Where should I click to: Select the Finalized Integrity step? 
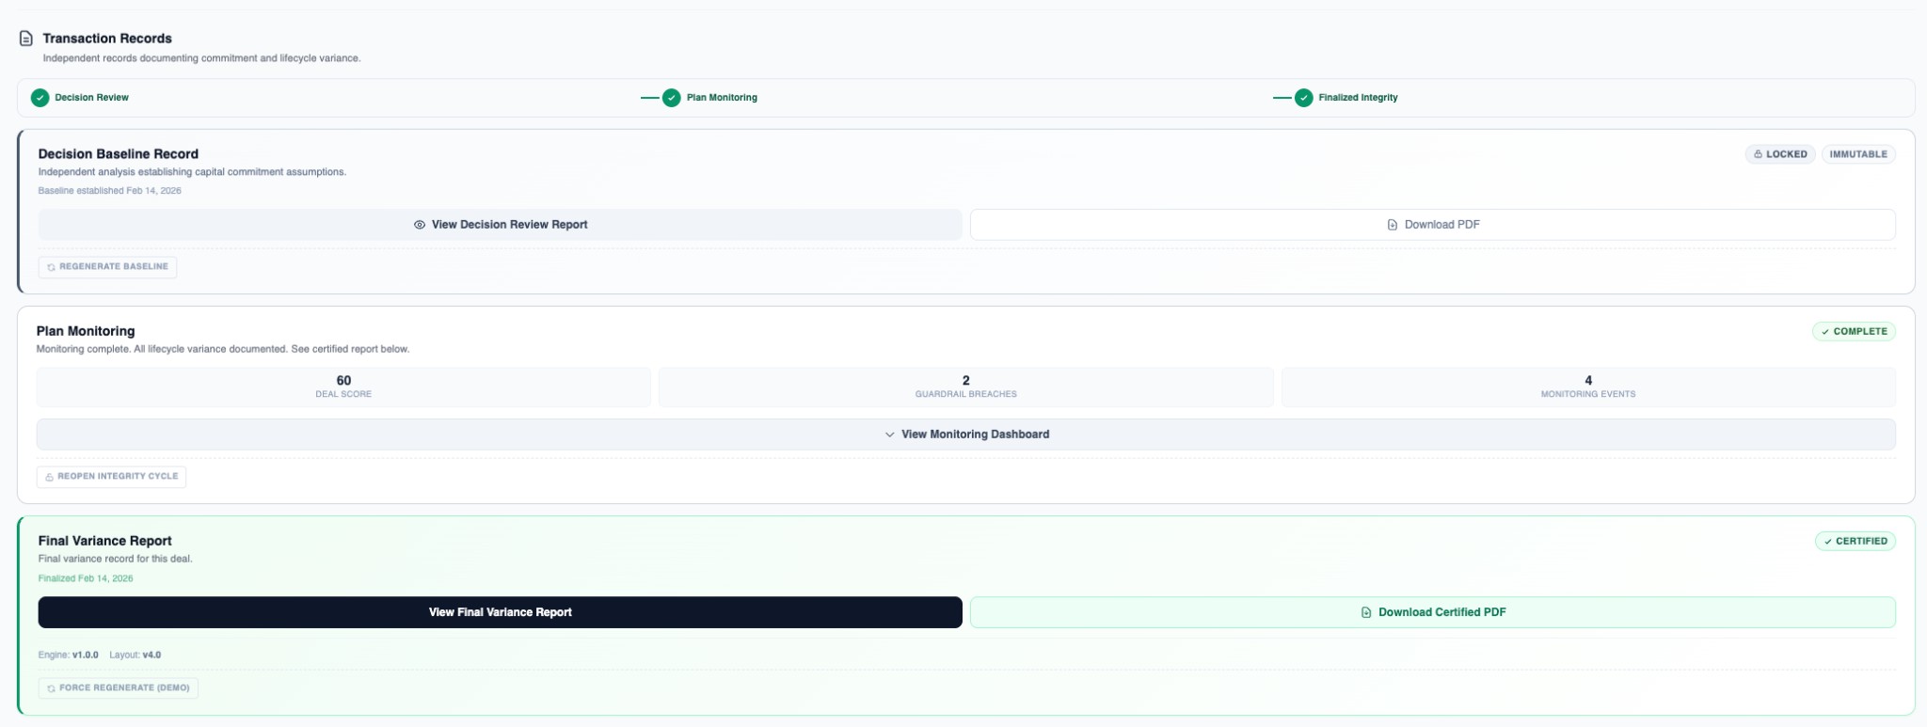[x=1346, y=98]
